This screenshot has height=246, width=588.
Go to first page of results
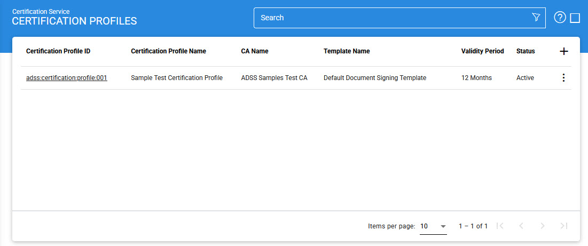(500, 226)
